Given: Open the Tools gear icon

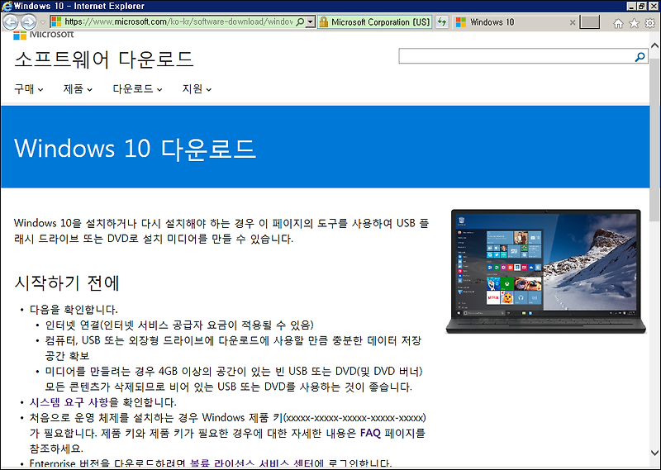Looking at the screenshot, I should (650, 23).
